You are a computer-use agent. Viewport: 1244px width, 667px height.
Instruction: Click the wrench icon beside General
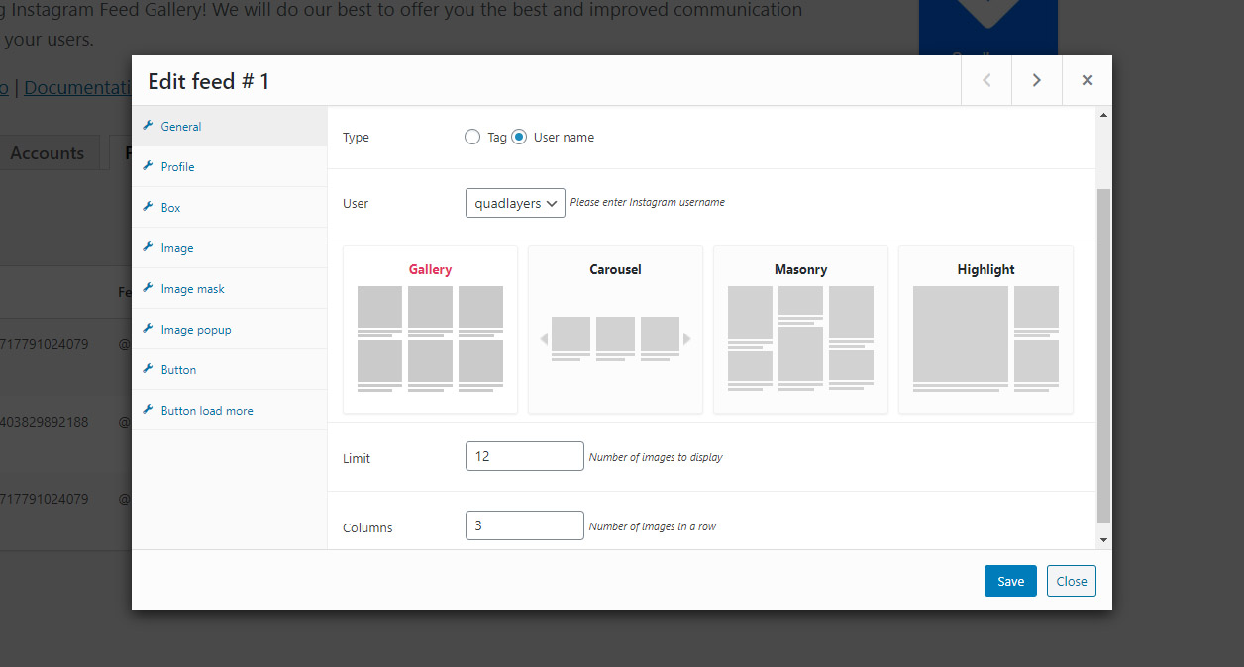[148, 126]
